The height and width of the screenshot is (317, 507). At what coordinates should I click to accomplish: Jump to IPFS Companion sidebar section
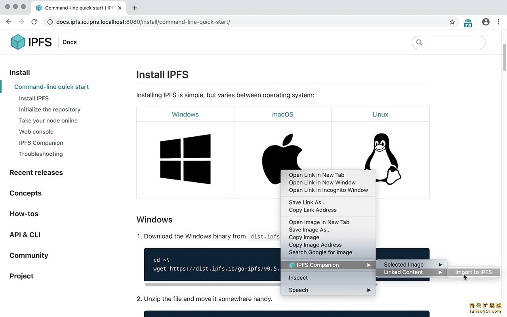pos(41,143)
